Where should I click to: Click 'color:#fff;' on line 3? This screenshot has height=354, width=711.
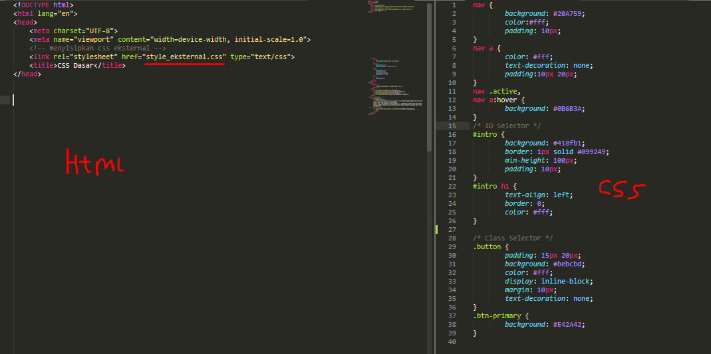pyautogui.click(x=527, y=22)
